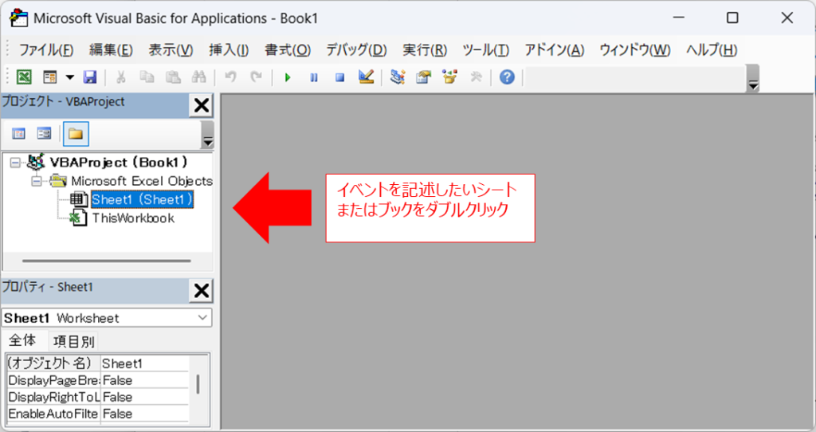The width and height of the screenshot is (816, 432).
Task: Open the 編集(E) menu
Action: click(x=111, y=50)
